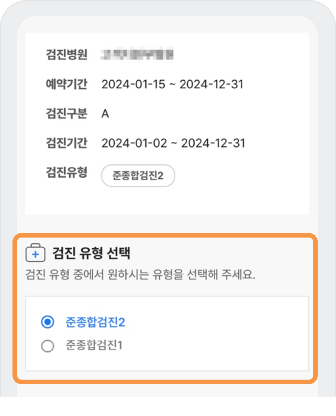Click the medical kit icon beside 검진 유형 선택
Viewport: 336px width, 416px height.
click(35, 253)
